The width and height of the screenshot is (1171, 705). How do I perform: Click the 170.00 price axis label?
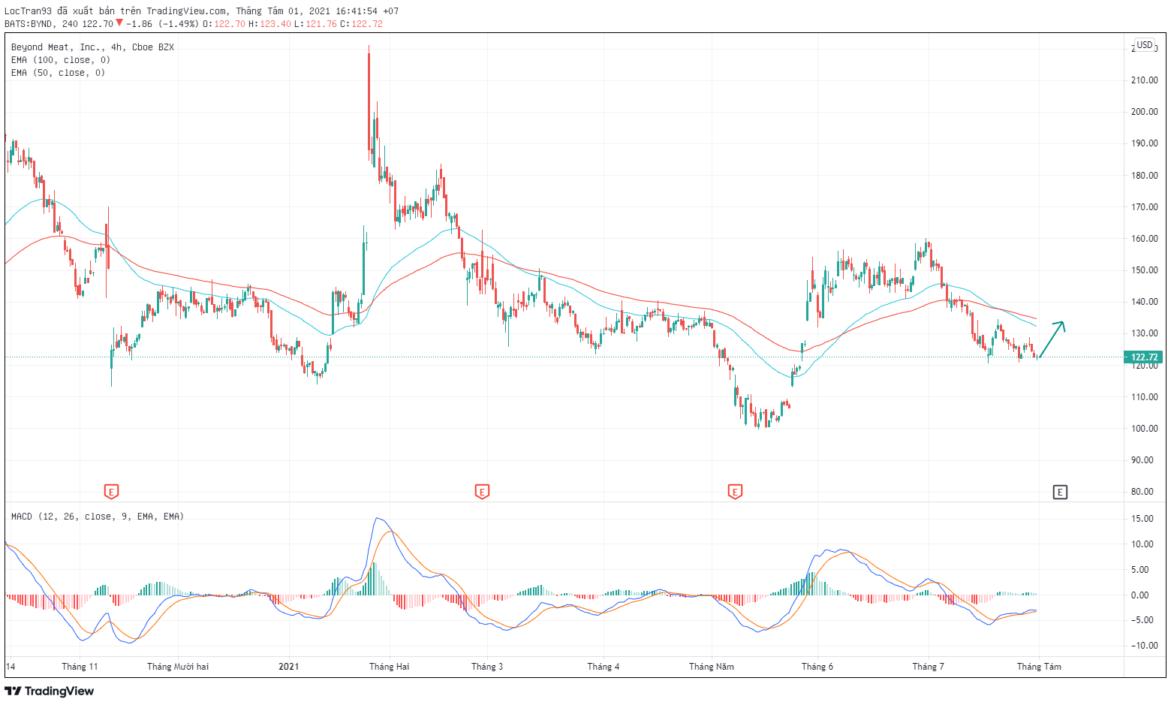coord(1144,207)
